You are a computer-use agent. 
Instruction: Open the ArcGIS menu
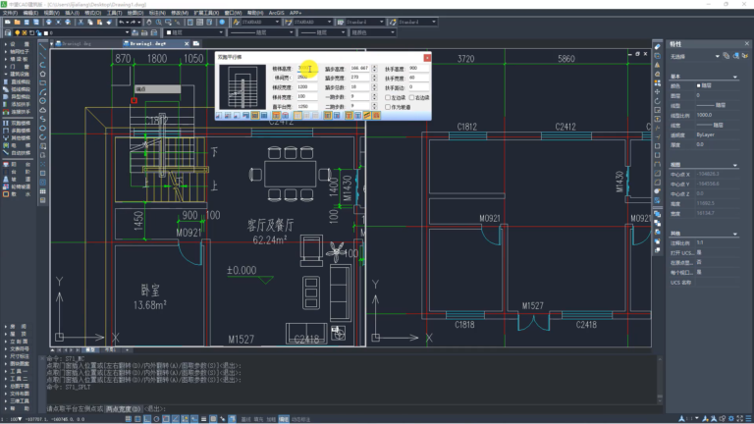click(x=277, y=13)
